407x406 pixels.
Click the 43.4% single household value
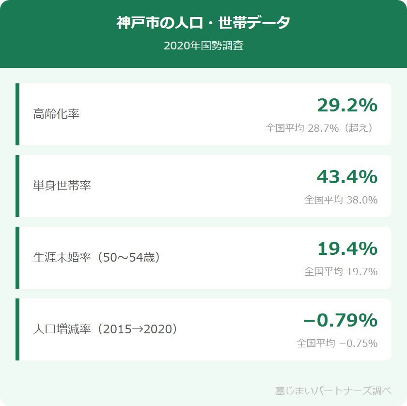tap(347, 177)
